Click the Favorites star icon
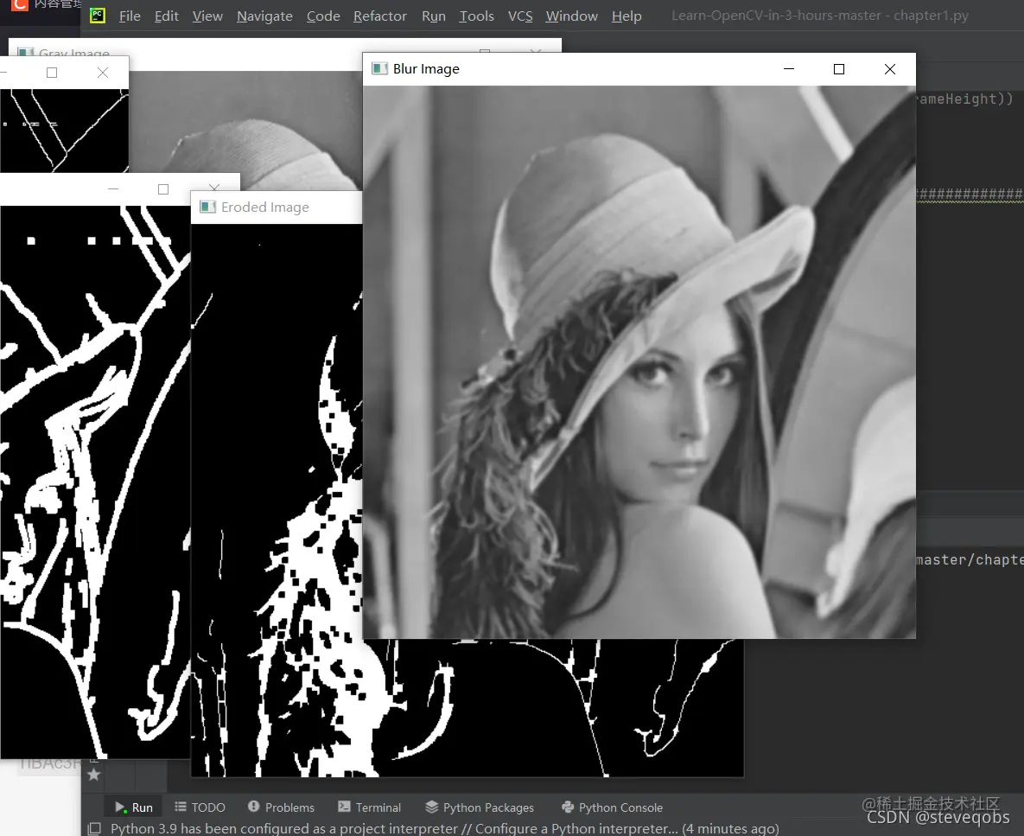This screenshot has height=836, width=1024. pos(94,775)
